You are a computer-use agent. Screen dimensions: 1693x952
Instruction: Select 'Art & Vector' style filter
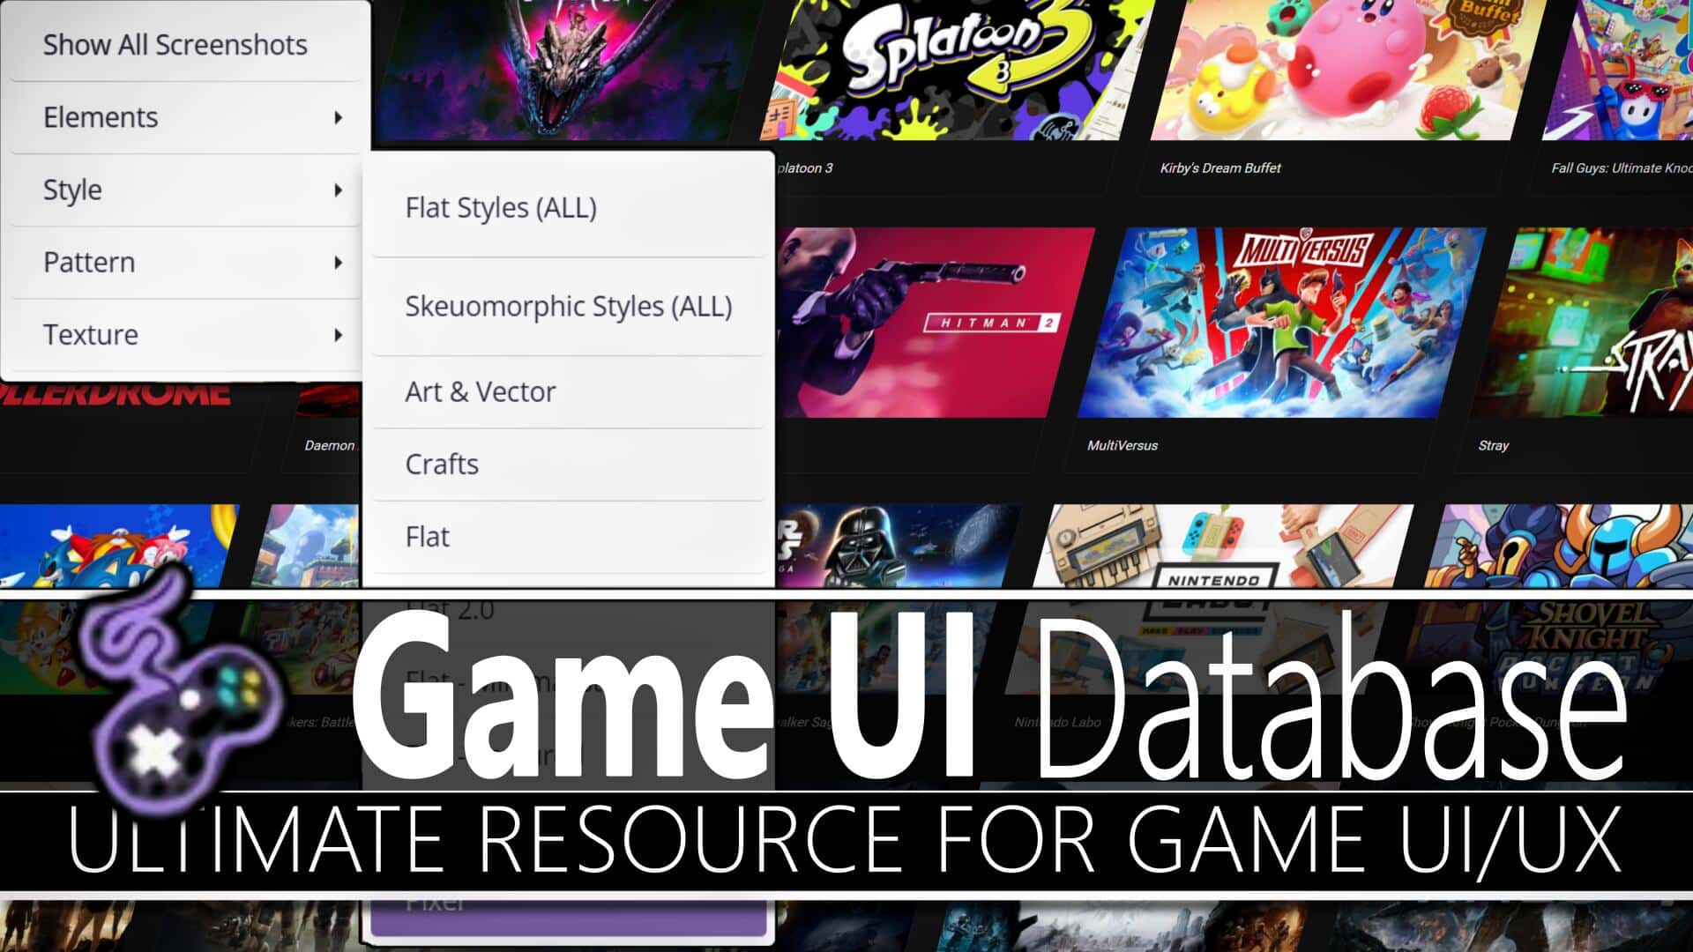(x=481, y=391)
